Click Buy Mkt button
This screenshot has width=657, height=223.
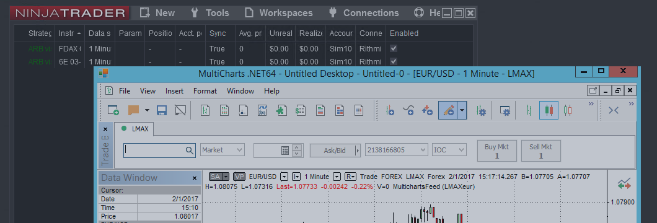pos(496,151)
